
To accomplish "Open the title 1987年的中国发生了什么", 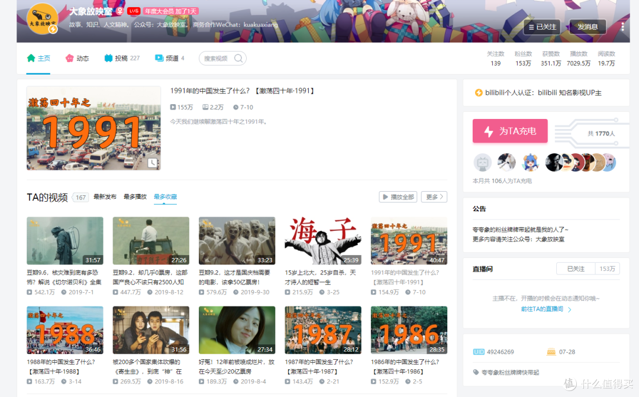I will coord(319,366).
